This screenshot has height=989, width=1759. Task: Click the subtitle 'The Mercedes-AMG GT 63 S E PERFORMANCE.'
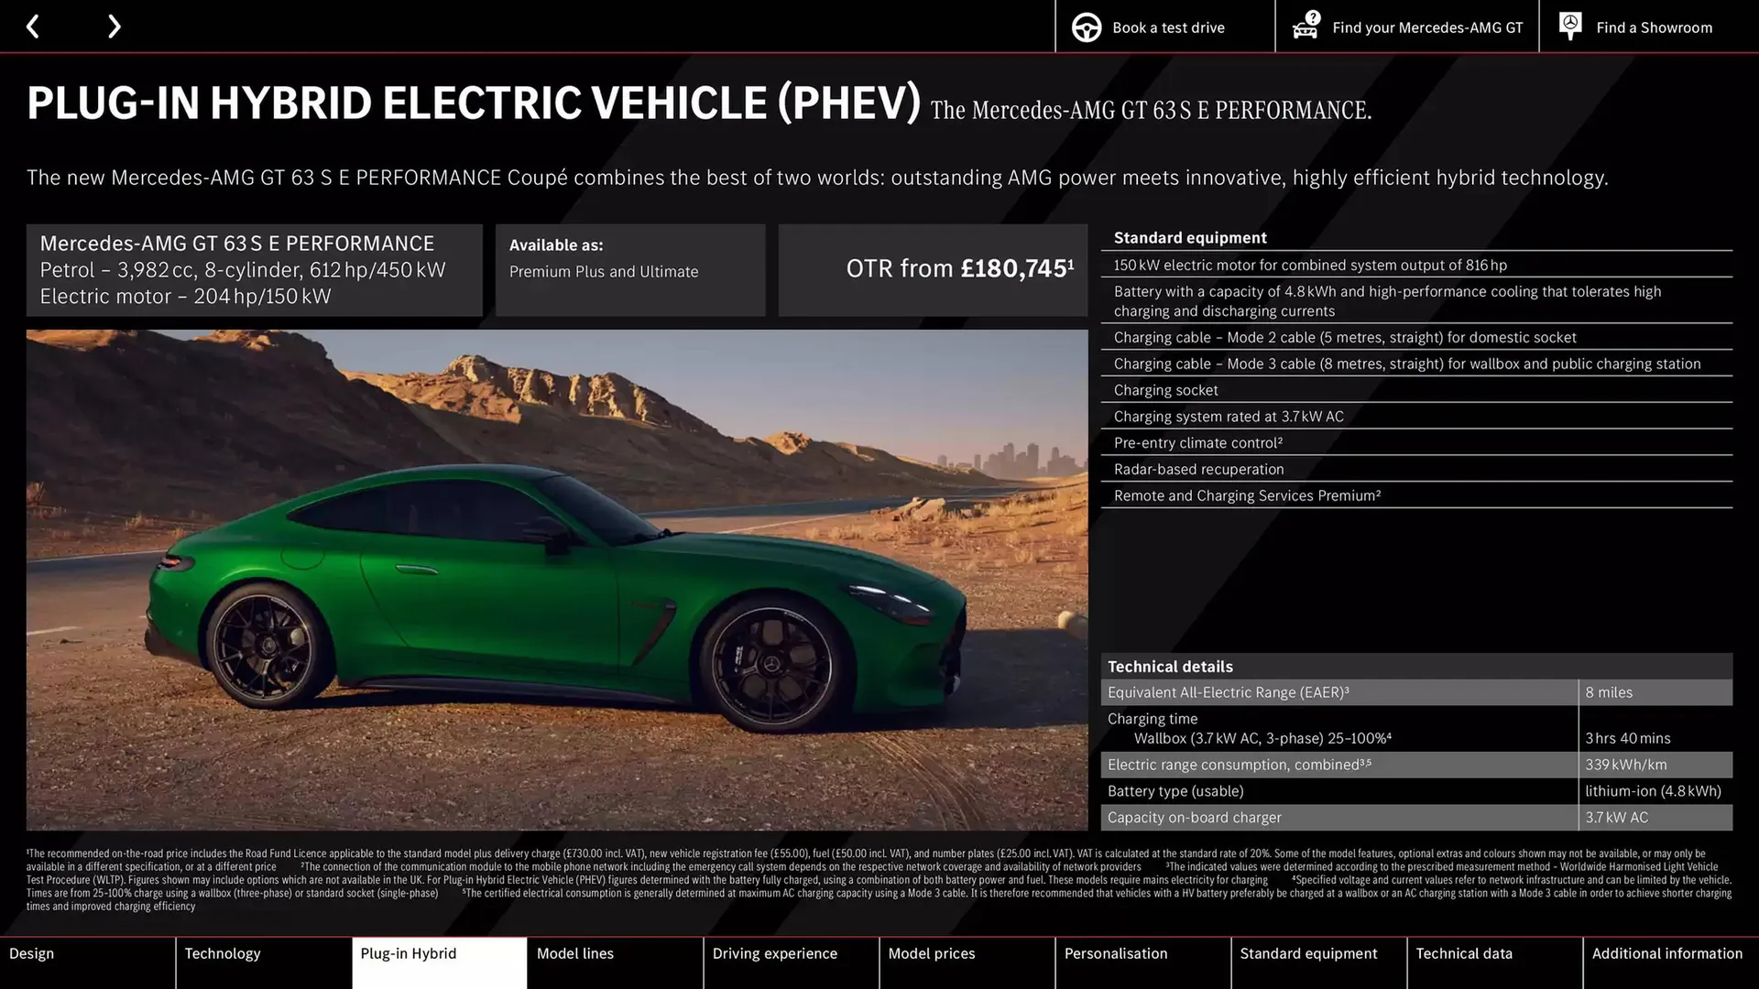pyautogui.click(x=1151, y=111)
